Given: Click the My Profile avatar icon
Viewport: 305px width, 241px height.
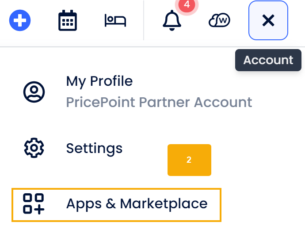Looking at the screenshot, I should pyautogui.click(x=34, y=92).
